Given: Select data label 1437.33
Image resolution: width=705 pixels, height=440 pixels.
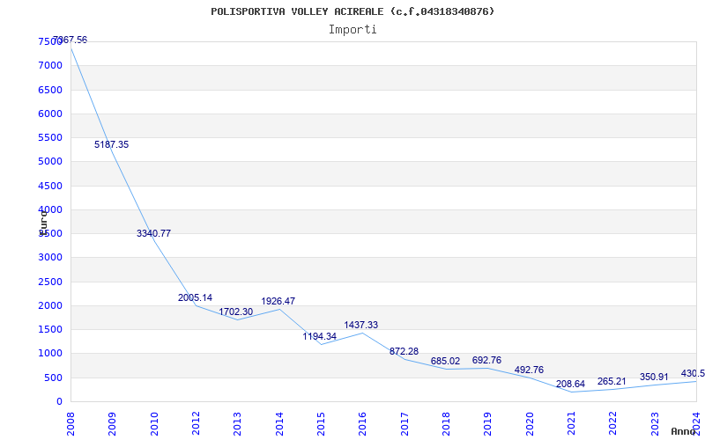Looking at the screenshot, I should click(x=361, y=325).
